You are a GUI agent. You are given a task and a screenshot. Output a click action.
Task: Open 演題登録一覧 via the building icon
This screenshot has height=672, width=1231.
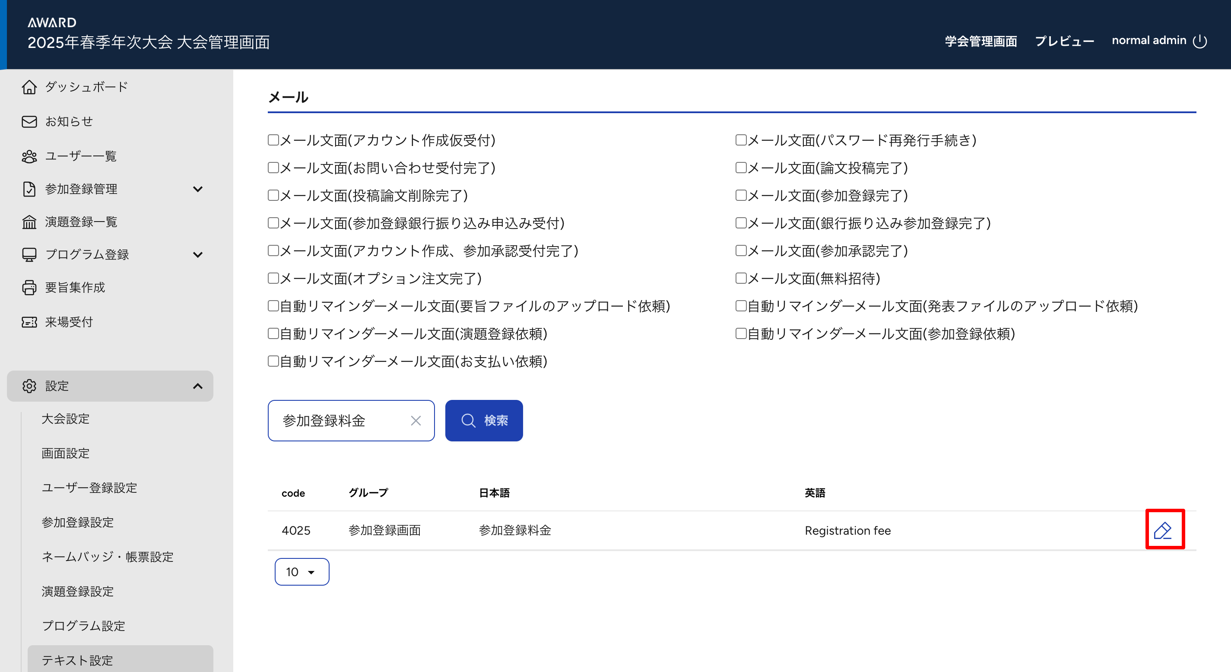pyautogui.click(x=29, y=222)
